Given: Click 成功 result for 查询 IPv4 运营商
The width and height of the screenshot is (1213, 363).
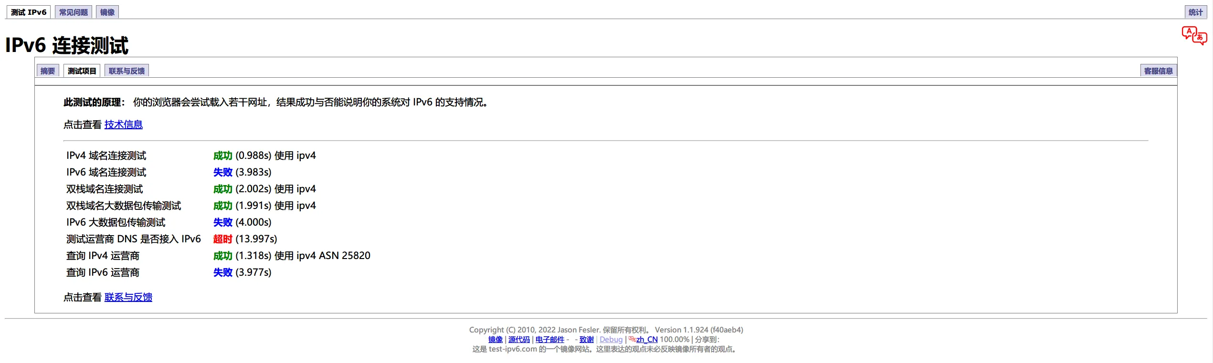Looking at the screenshot, I should (223, 256).
